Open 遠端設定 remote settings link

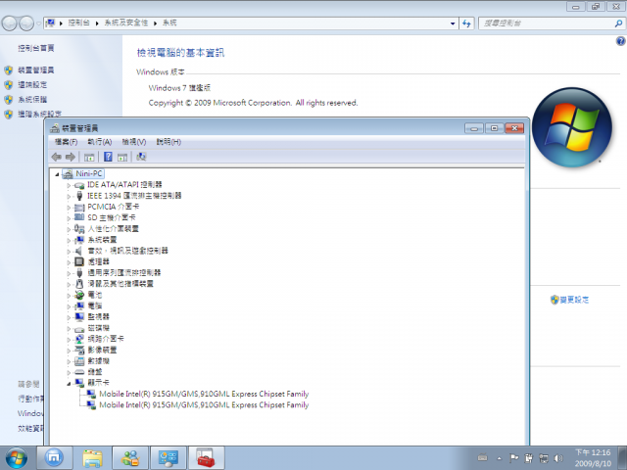point(32,85)
